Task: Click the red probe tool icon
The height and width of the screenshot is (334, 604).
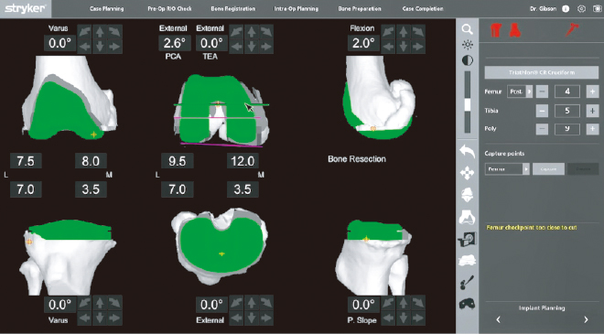Action: (x=572, y=29)
